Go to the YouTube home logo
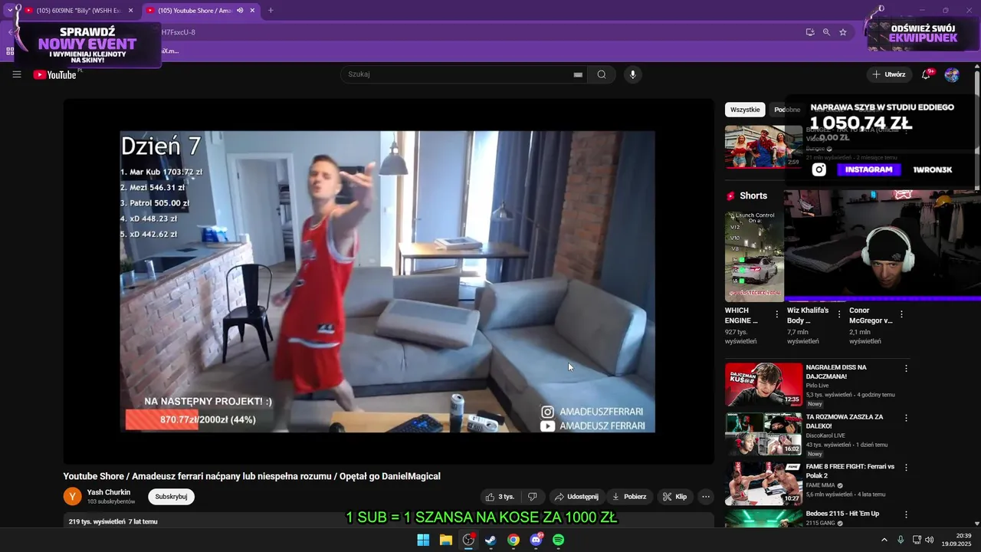The height and width of the screenshot is (552, 981). [55, 74]
